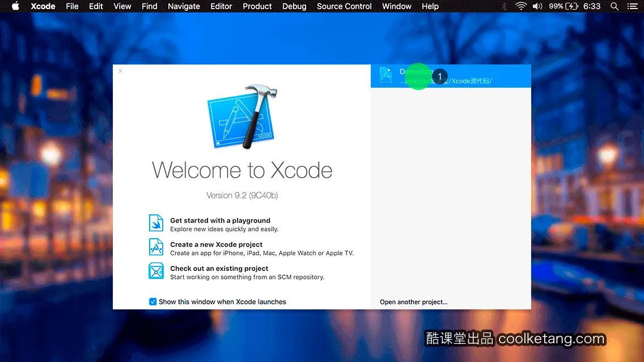Click the Swift playground icon
This screenshot has width=644, height=362.
[x=156, y=223]
